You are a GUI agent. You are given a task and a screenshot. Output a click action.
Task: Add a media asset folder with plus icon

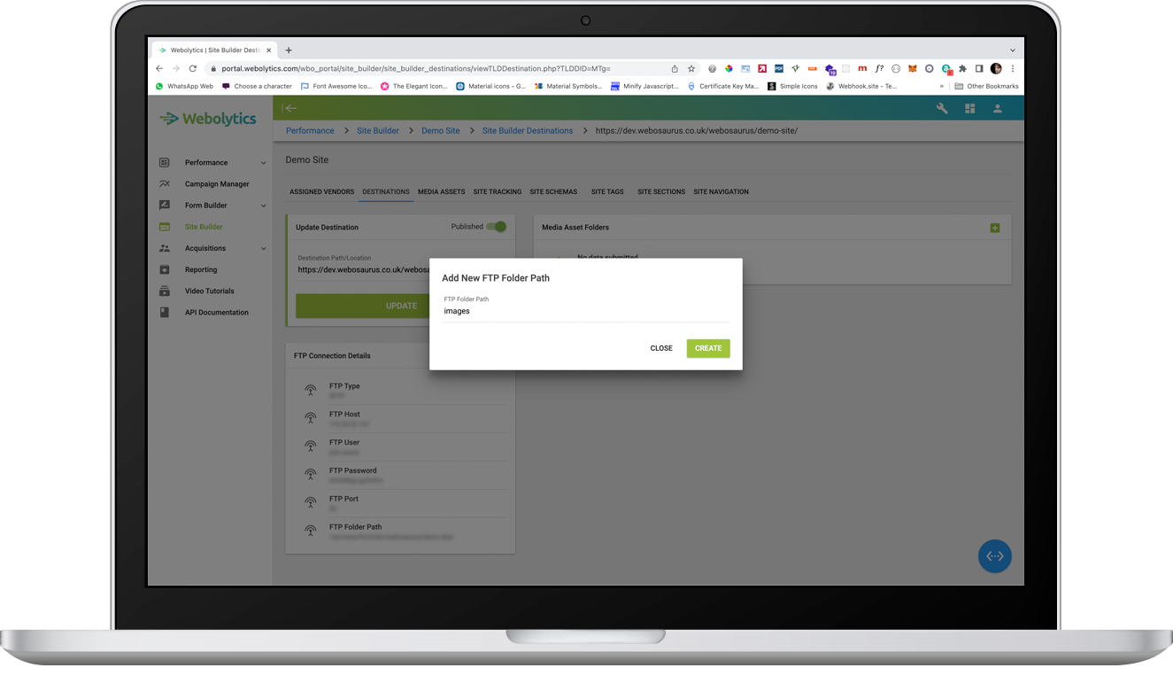click(994, 228)
